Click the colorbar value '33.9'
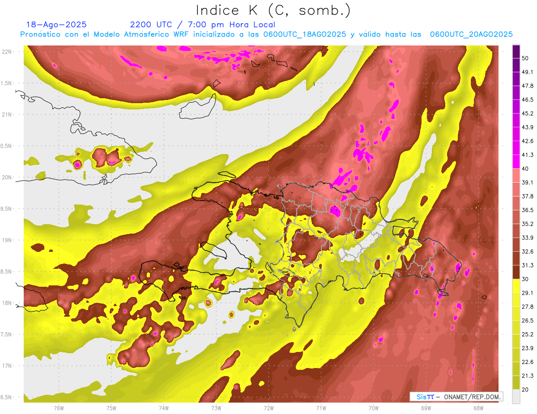The width and height of the screenshot is (537, 414). 528,238
